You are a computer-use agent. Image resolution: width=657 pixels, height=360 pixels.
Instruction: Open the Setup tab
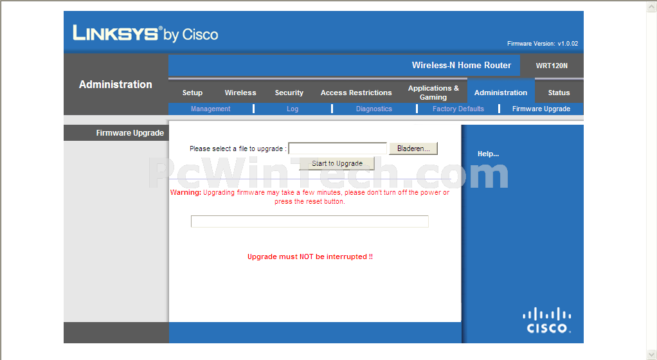pyautogui.click(x=192, y=93)
